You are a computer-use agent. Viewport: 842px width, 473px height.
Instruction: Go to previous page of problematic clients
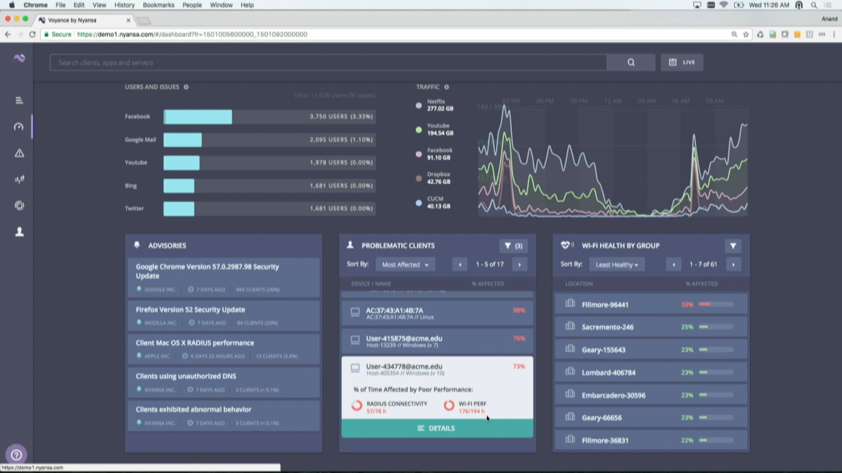pyautogui.click(x=460, y=265)
